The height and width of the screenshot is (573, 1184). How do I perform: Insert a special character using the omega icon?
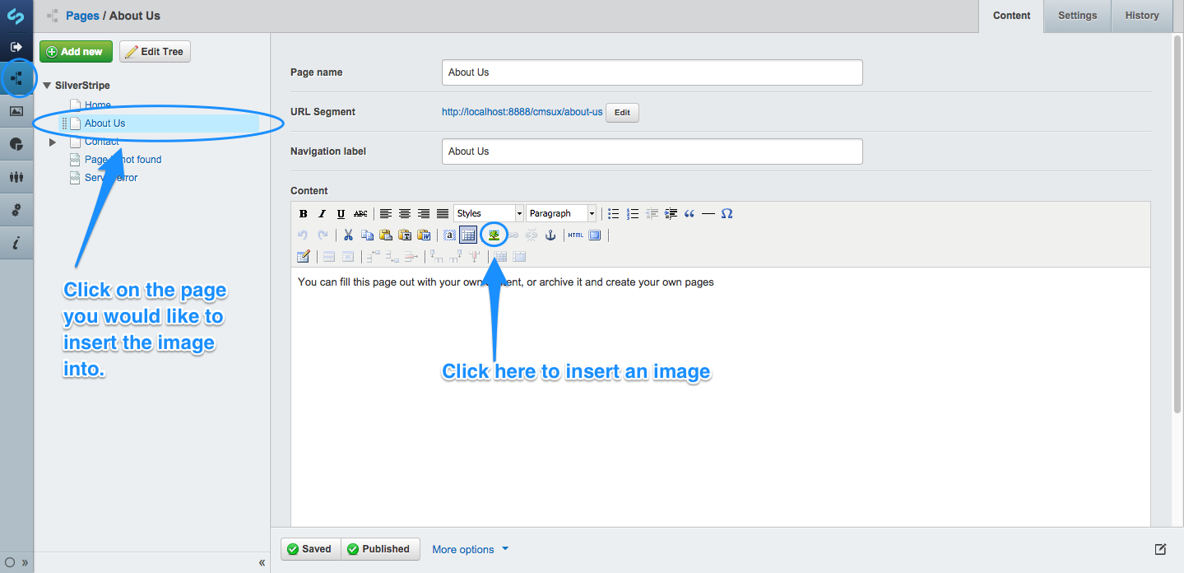pyautogui.click(x=727, y=213)
